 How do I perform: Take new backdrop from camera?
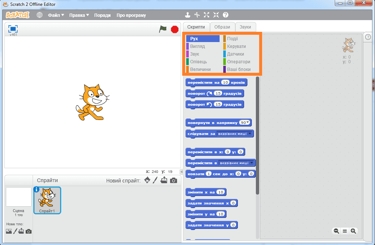coord(29,231)
